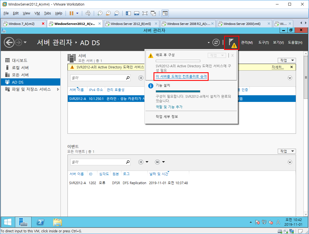
Task: Open 도움말(H) menu
Action: tap(295, 42)
